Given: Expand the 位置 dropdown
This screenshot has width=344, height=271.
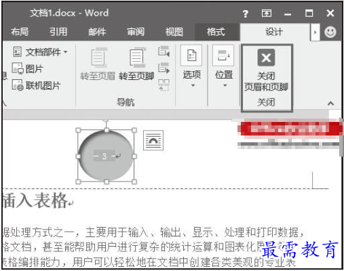Looking at the screenshot, I should 224,66.
